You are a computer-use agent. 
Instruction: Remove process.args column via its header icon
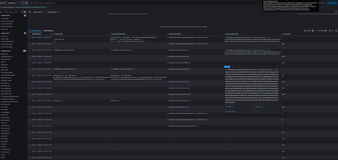coord(54,34)
